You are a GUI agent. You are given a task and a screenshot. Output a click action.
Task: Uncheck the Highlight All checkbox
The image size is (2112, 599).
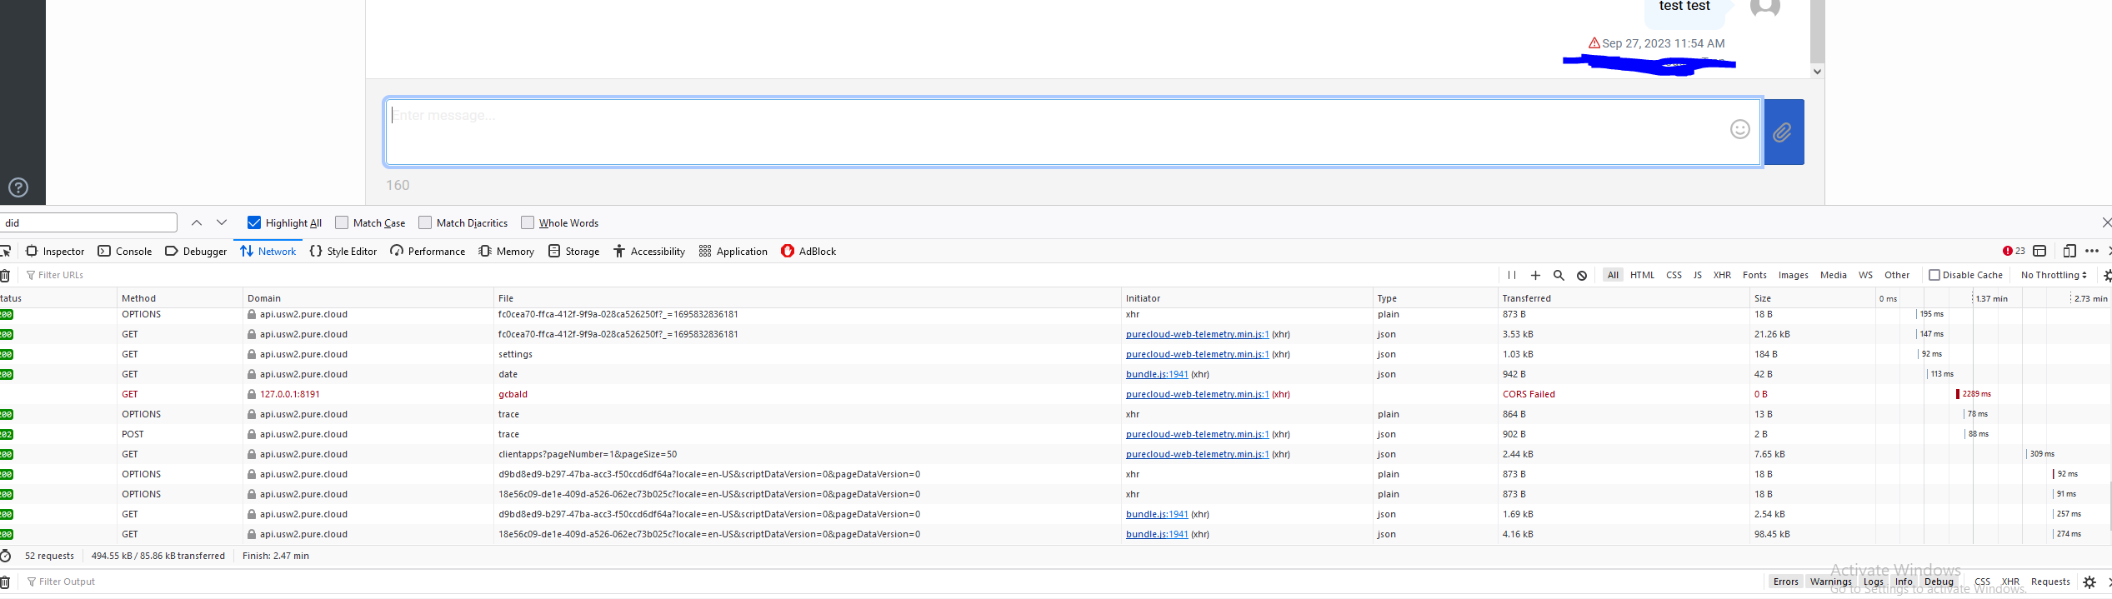(254, 222)
